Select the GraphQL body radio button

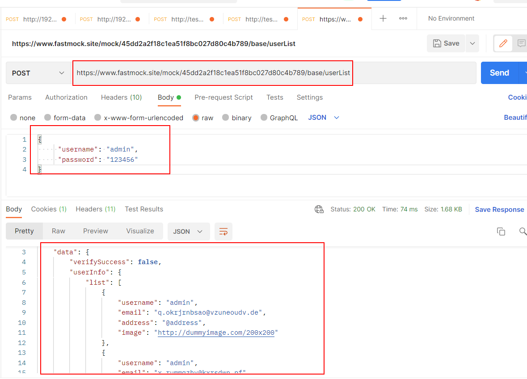pos(264,118)
